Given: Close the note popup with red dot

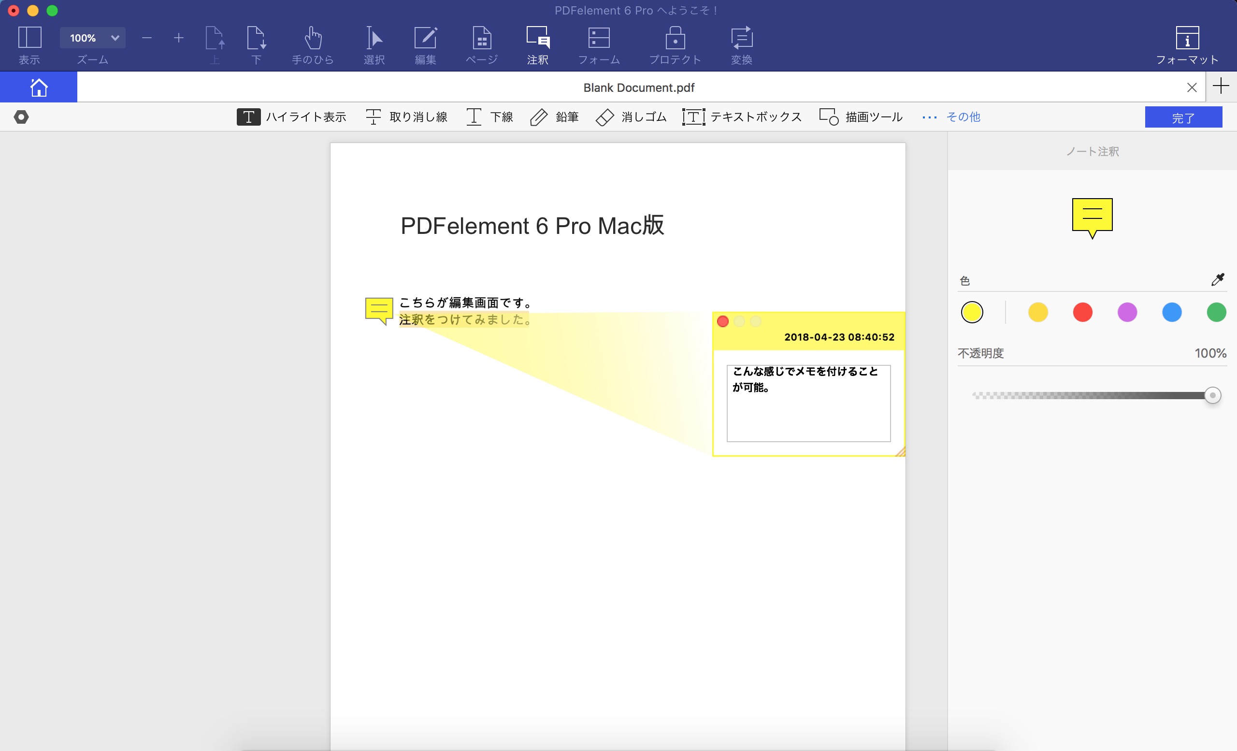Looking at the screenshot, I should tap(723, 321).
